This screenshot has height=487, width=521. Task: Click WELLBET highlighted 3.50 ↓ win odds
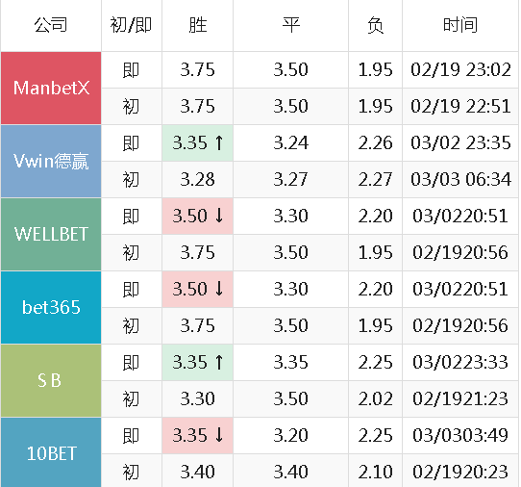point(197,217)
